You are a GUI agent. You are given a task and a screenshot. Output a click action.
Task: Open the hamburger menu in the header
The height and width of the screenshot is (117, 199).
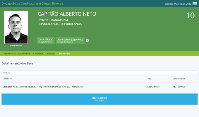pos(195,4)
